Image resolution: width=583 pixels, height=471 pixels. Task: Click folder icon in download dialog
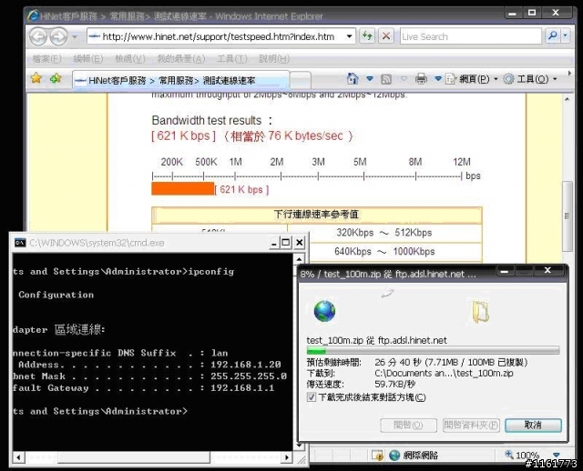click(x=481, y=312)
